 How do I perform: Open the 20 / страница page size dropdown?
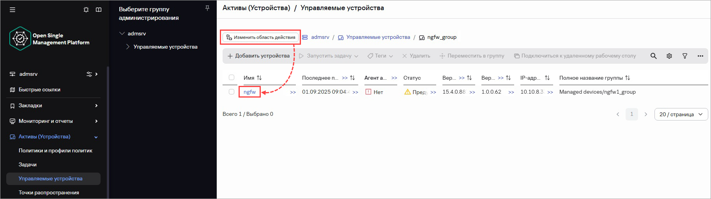[681, 114]
